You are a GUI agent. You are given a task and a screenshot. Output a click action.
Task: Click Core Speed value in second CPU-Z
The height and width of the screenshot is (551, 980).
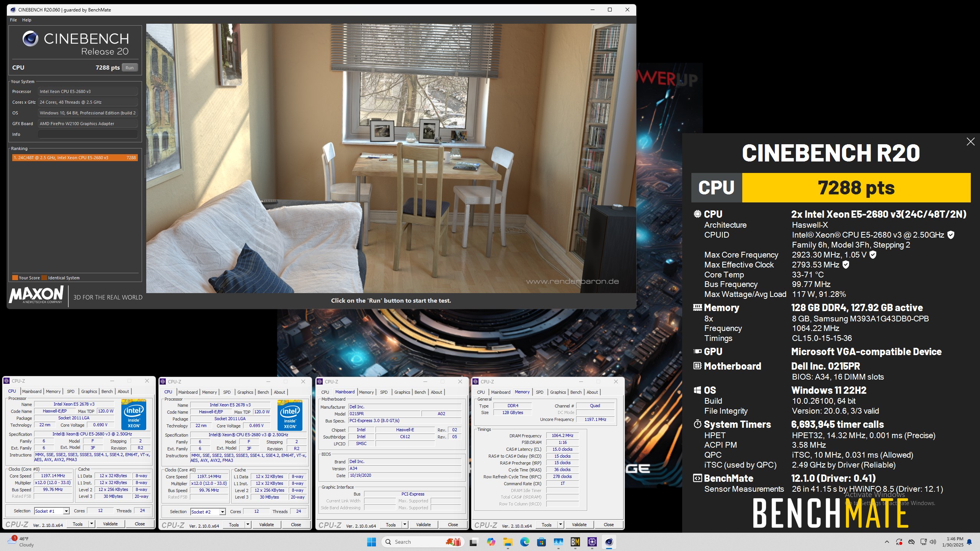[x=209, y=476]
